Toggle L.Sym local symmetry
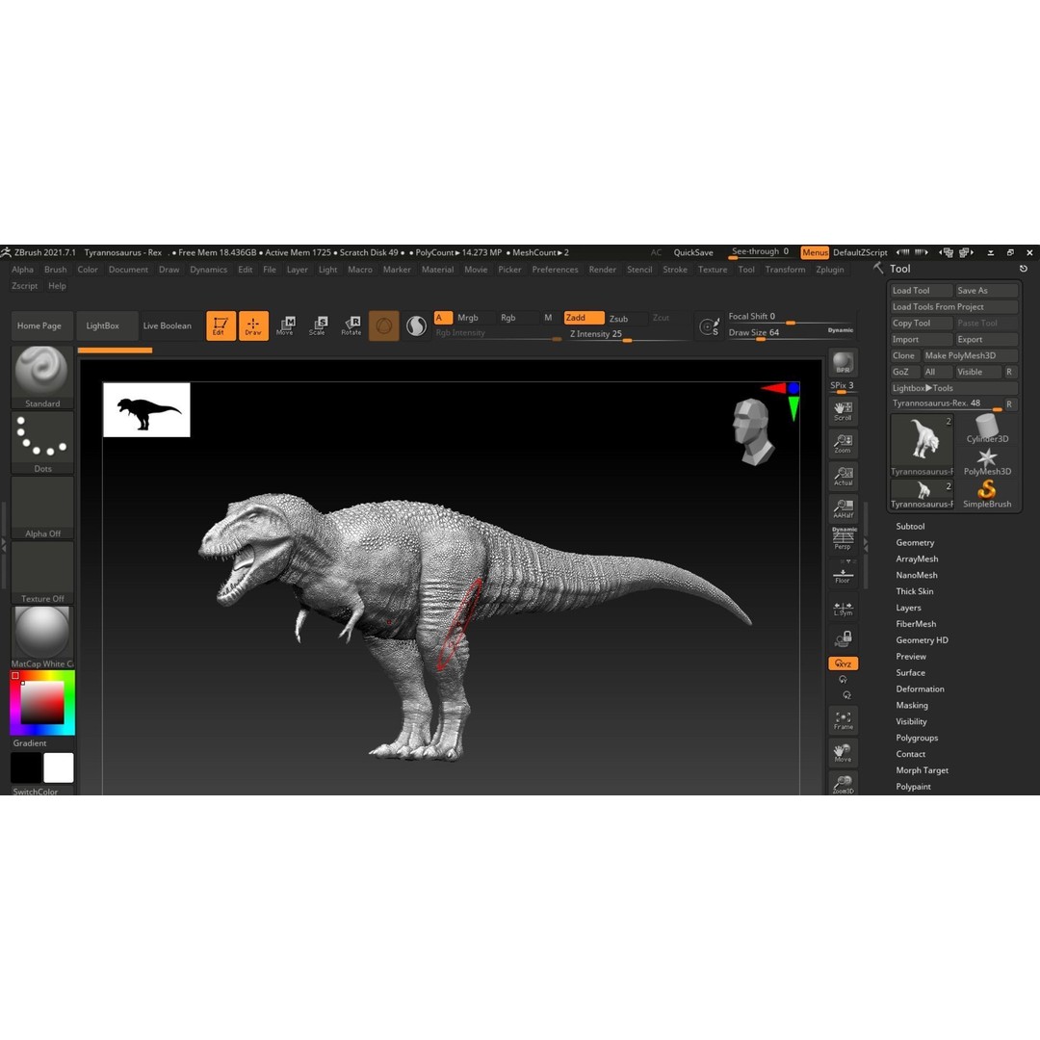The height and width of the screenshot is (1040, 1040). (x=843, y=609)
